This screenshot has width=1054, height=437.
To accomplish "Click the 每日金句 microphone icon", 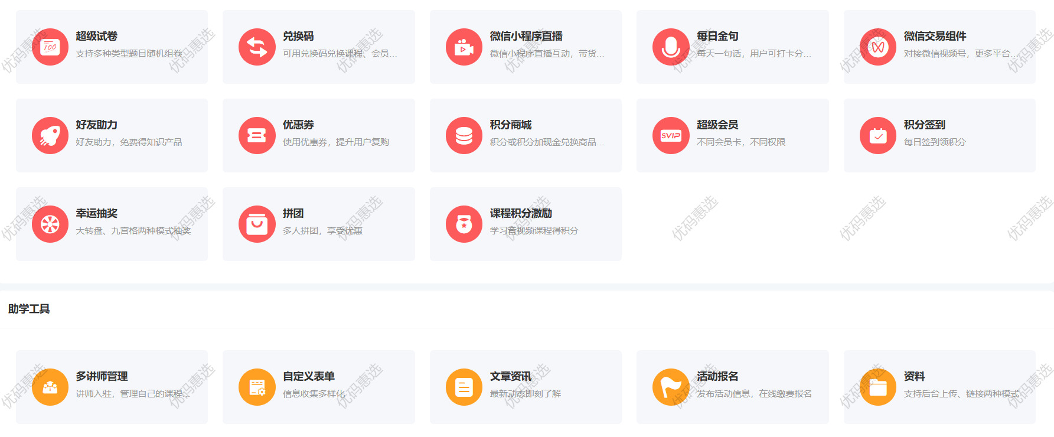I will 671,47.
